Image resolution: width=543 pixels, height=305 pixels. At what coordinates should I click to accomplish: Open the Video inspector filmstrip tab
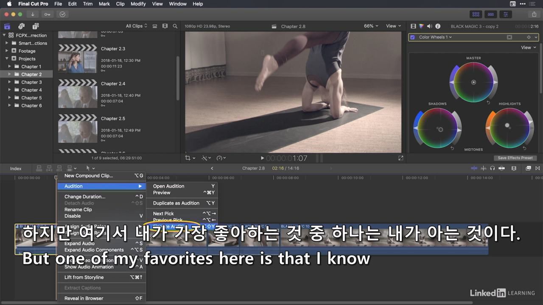(x=414, y=26)
